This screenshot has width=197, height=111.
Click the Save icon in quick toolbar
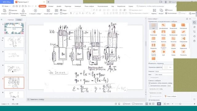pyautogui.click(x=17, y=6)
